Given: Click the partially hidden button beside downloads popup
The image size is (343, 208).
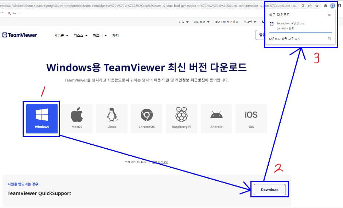Looking at the screenshot, I should pyautogui.click(x=260, y=35).
